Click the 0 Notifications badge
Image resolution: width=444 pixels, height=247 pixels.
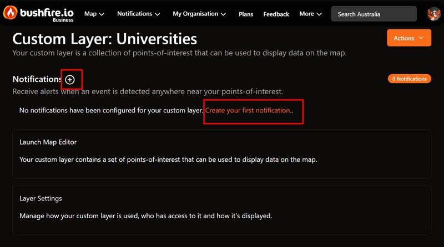pyautogui.click(x=410, y=79)
